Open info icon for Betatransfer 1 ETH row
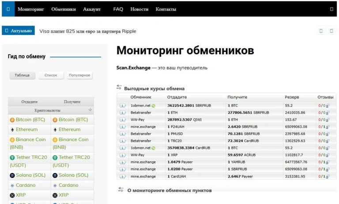The width and height of the screenshot is (339, 204). coord(123,113)
